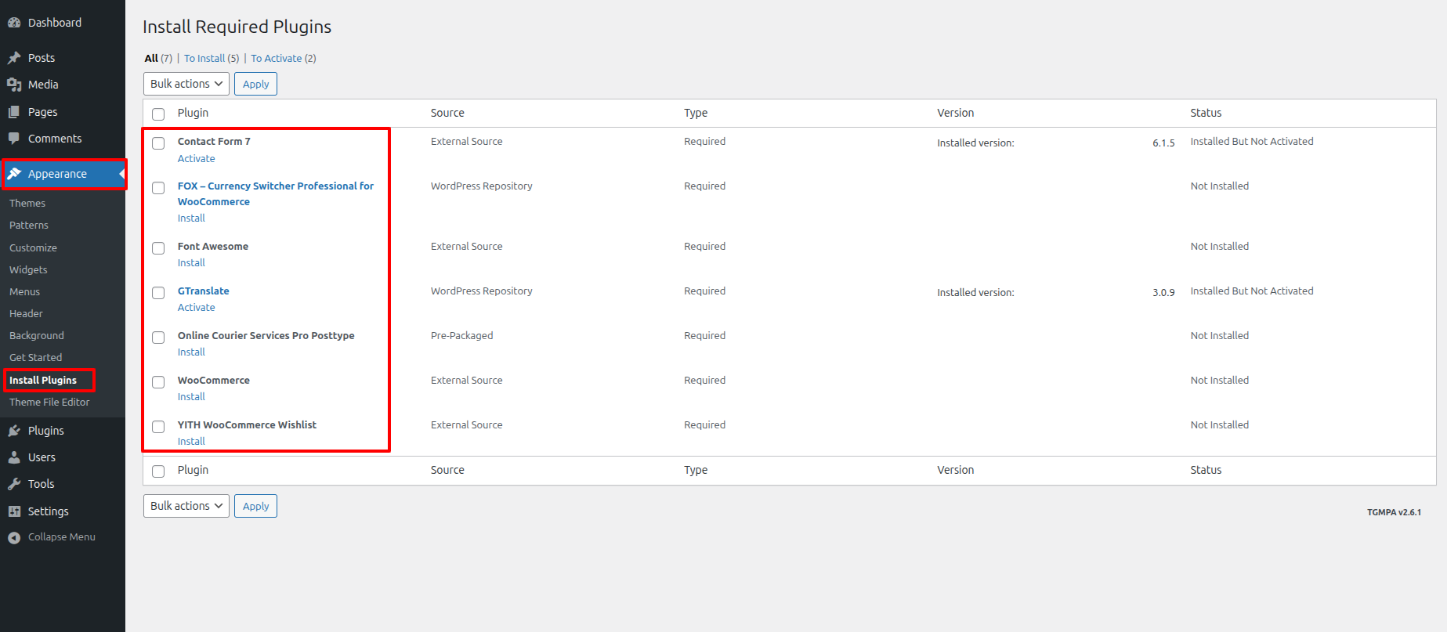1447x632 pixels.
Task: Click the Tools wrench icon
Action: point(14,484)
